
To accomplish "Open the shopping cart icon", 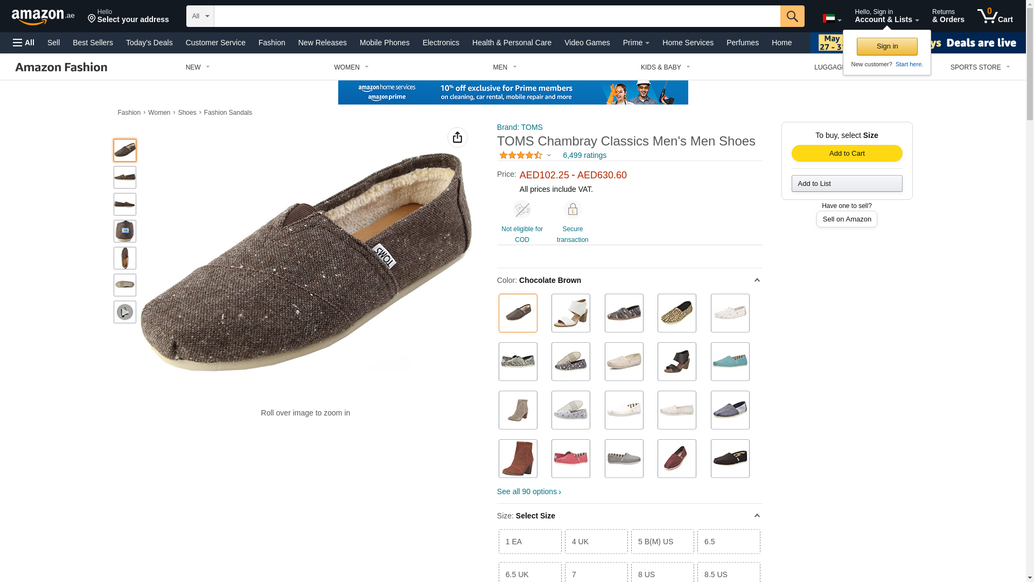I will (994, 16).
